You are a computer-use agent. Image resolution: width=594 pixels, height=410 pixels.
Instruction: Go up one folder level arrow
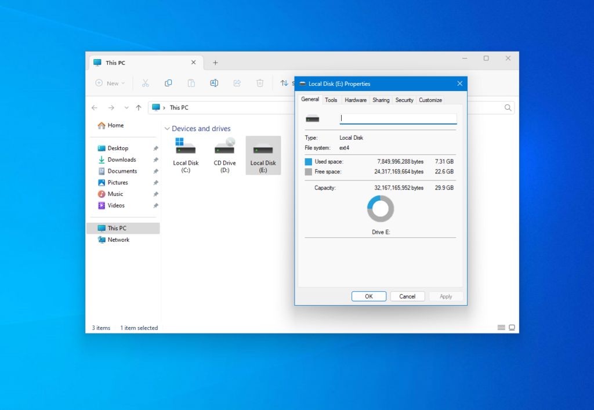tap(139, 107)
